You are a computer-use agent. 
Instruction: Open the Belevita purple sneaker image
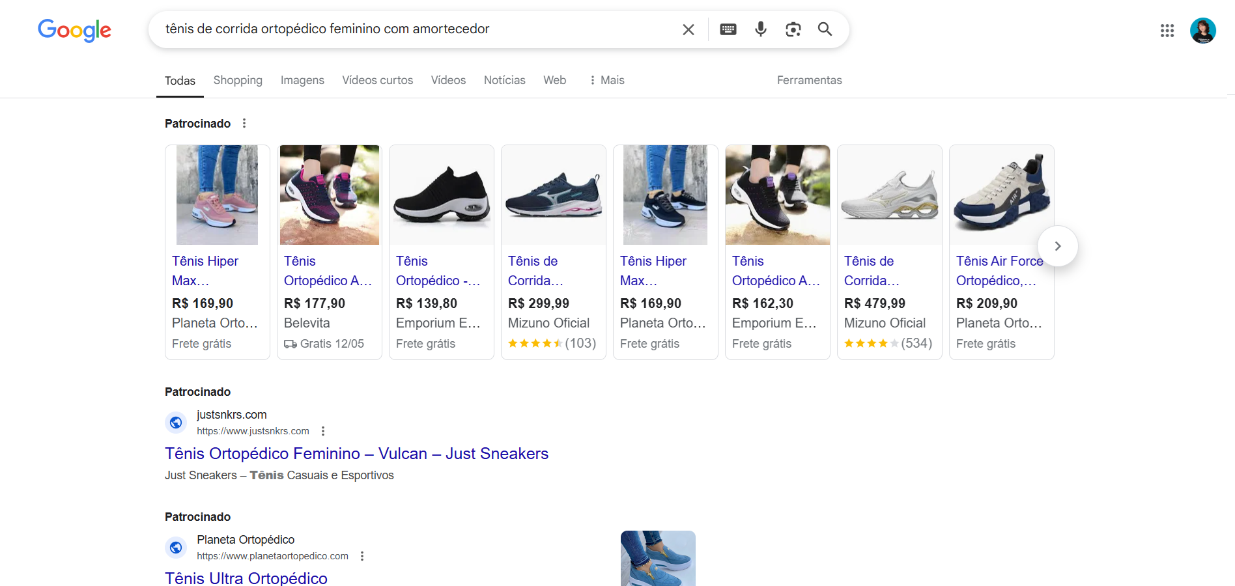tap(330, 195)
